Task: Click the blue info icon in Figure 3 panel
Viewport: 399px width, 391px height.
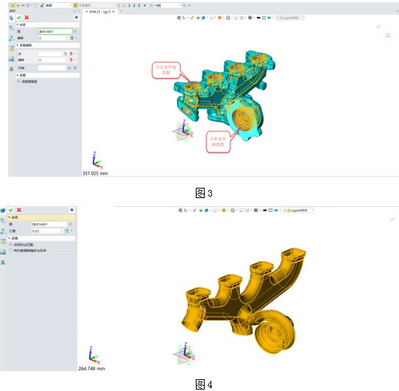Action: pyautogui.click(x=76, y=18)
